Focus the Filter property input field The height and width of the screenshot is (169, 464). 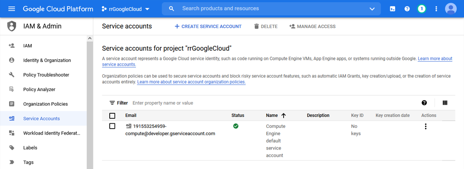(272, 103)
